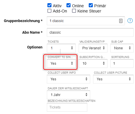
Task: Click the help question mark icon
Action: click(130, 21)
